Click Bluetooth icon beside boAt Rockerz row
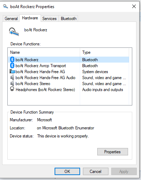 12,59
